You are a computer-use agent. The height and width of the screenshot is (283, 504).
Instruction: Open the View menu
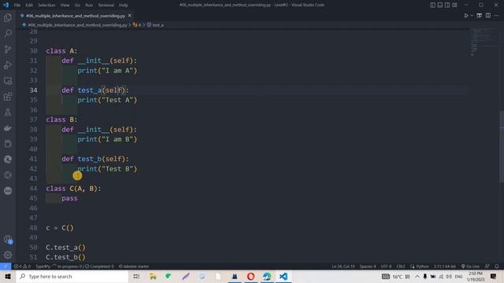65,6
